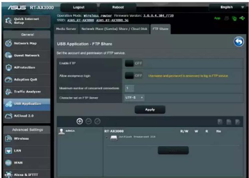Click the green App link
The height and width of the screenshot is (178, 249).
pos(217,18)
